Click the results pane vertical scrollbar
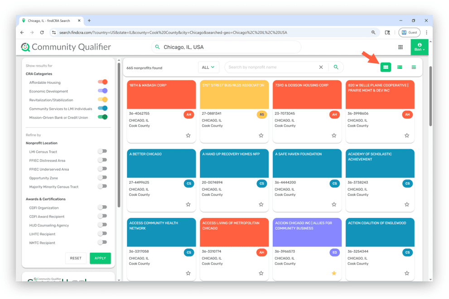Viewport: 449px width, 299px height. (x=430, y=96)
